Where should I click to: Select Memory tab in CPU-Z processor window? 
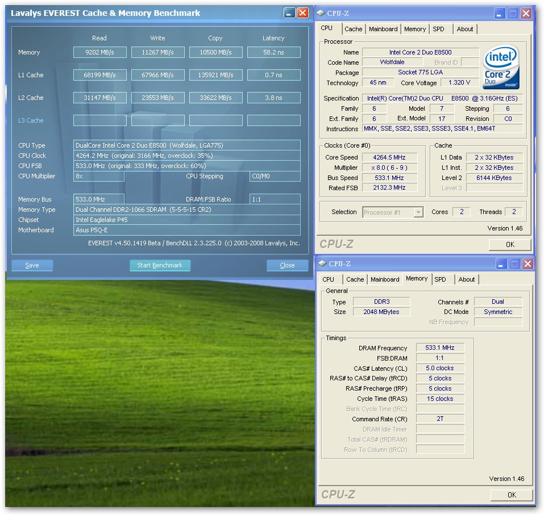click(x=415, y=29)
